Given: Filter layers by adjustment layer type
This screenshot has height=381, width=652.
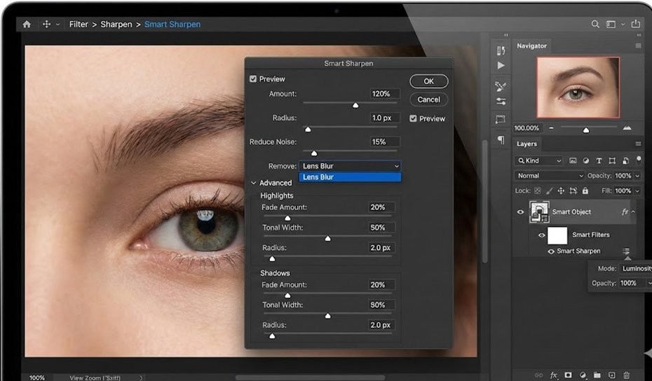Looking at the screenshot, I should tap(586, 161).
